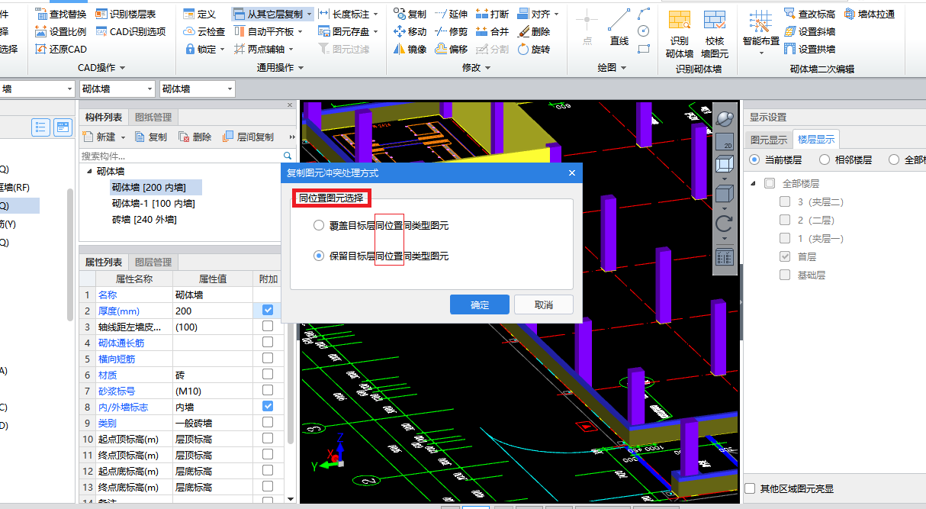Click 确定 in conflict dialog

click(480, 304)
